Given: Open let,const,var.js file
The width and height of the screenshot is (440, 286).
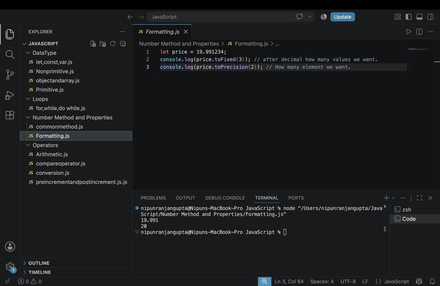Looking at the screenshot, I should (76, 62).
